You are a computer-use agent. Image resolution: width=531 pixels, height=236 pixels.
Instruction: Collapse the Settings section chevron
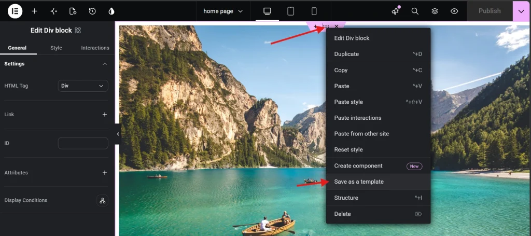tap(105, 64)
